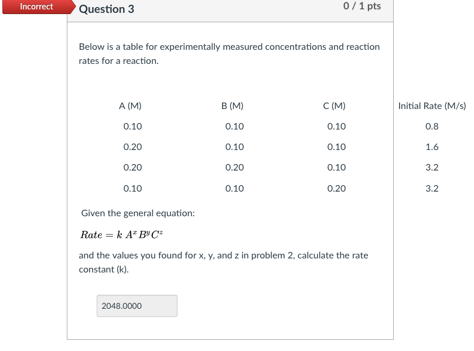Select the A (M) column header
Image resolution: width=474 pixels, height=351 pixels.
click(129, 105)
